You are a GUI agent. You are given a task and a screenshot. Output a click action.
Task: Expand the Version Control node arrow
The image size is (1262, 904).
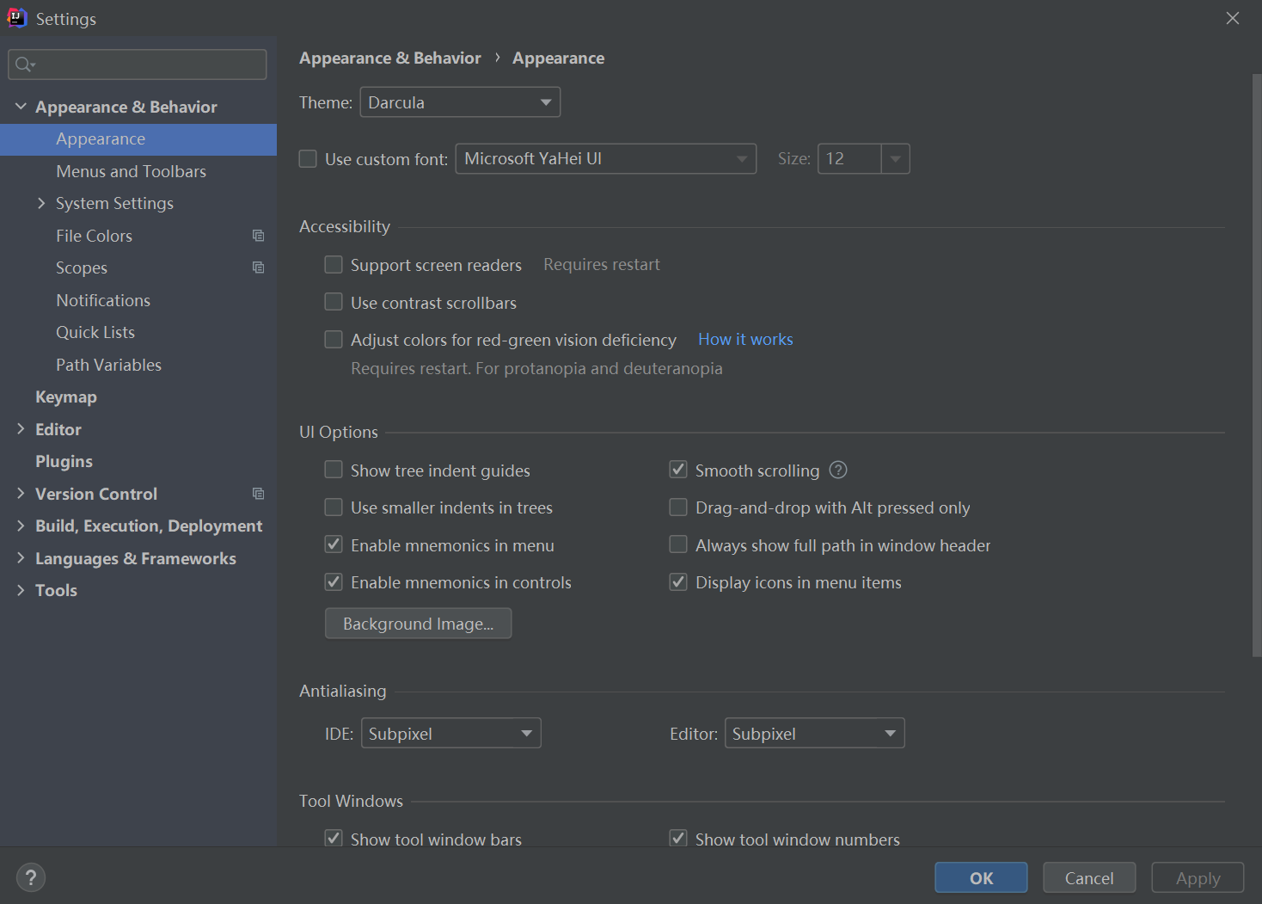21,494
